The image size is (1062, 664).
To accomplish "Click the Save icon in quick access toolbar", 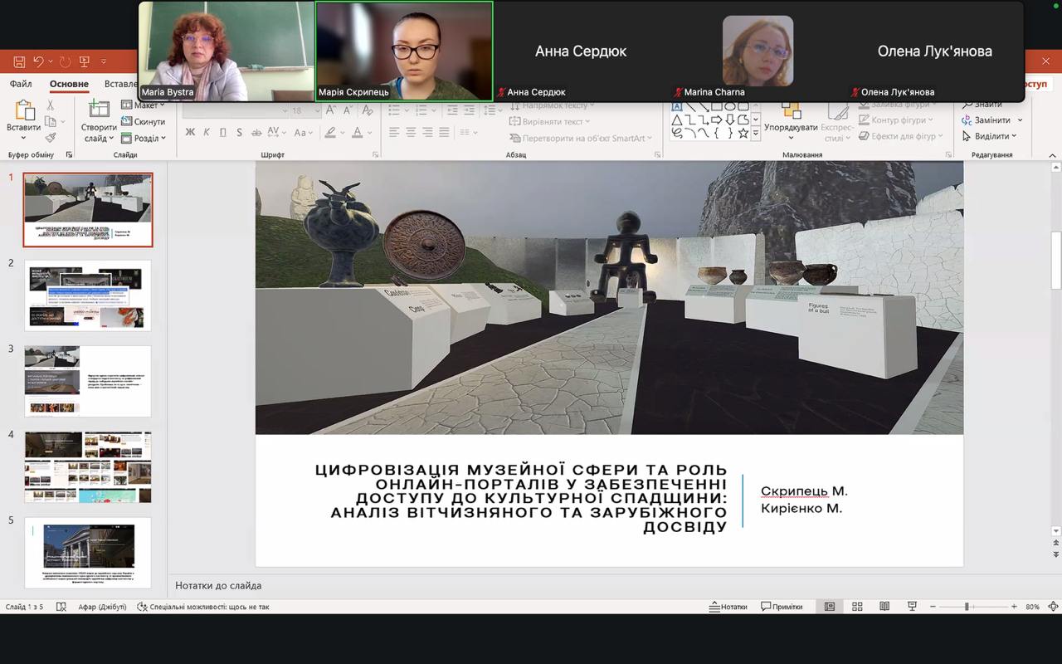I will pos(19,61).
